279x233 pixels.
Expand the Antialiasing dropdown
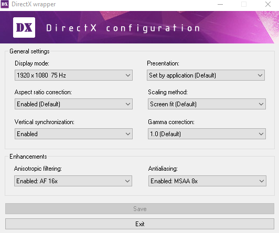[x=207, y=181]
